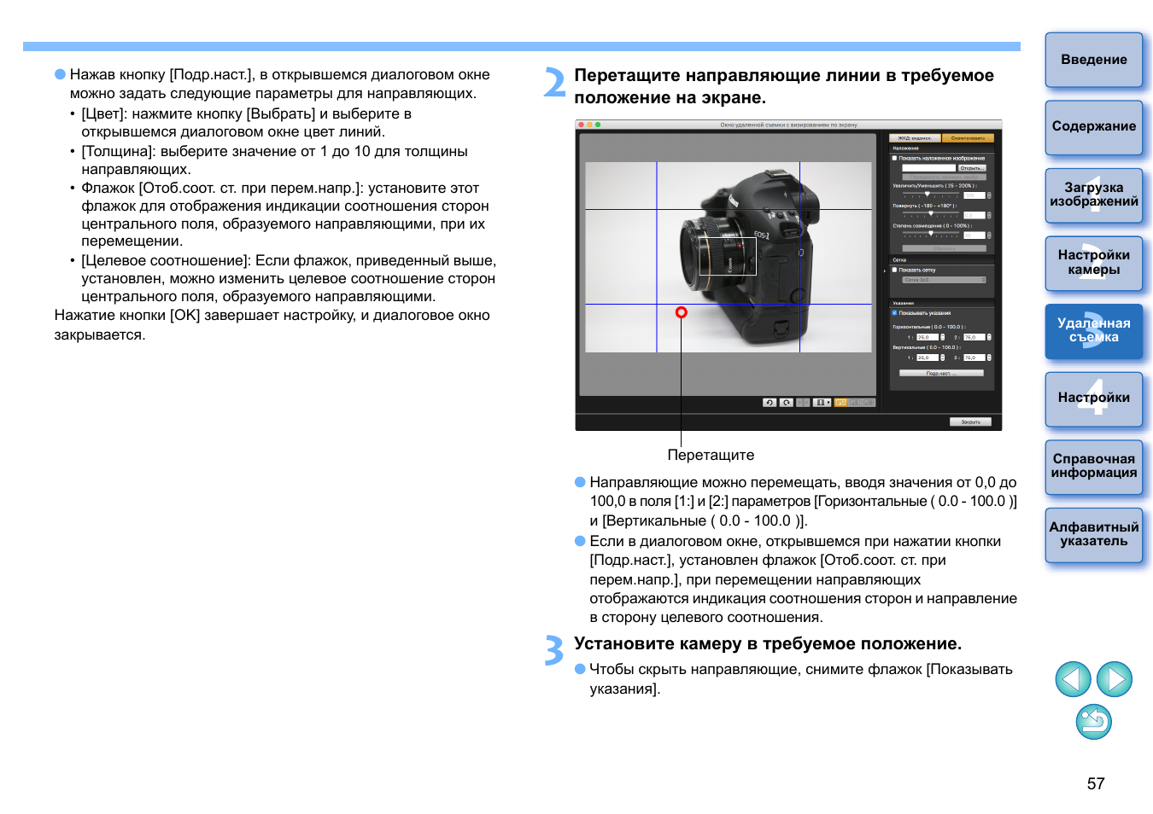The width and height of the screenshot is (1153, 814).
Task: Click the disabled 'Передвинуть наложен. изобр.' button
Action: coord(944,177)
